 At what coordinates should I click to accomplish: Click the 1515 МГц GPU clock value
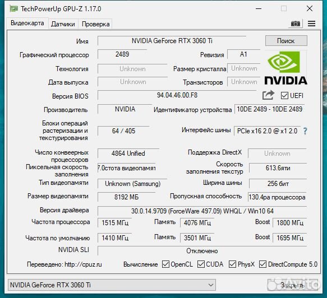[114, 223]
